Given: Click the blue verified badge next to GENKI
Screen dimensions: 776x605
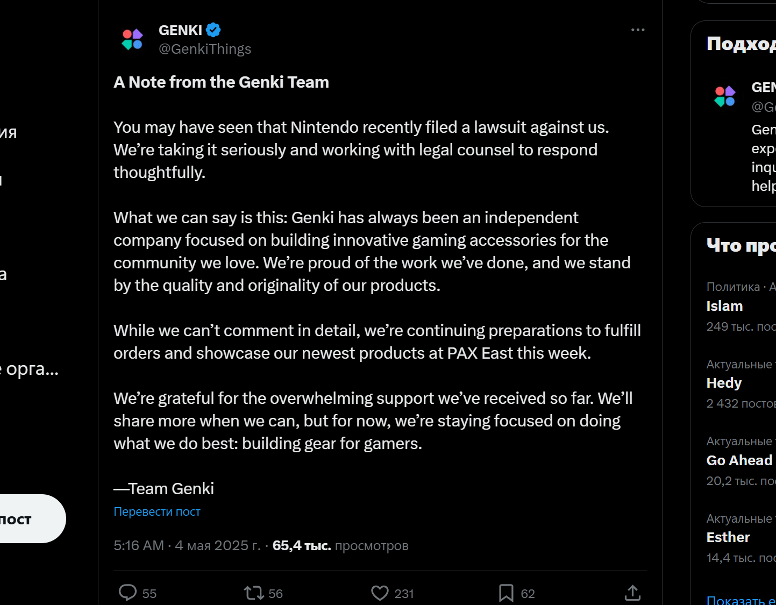Looking at the screenshot, I should (x=213, y=30).
